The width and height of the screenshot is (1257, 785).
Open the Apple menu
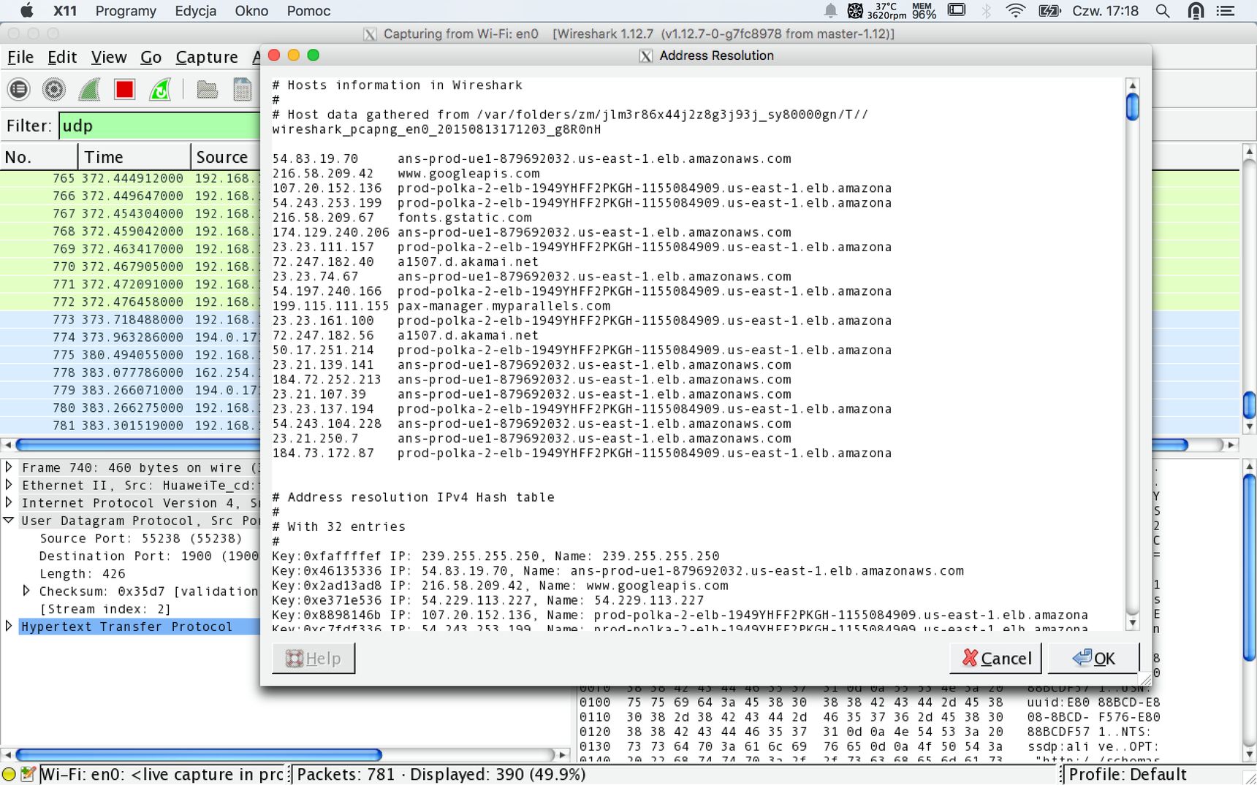(26, 10)
